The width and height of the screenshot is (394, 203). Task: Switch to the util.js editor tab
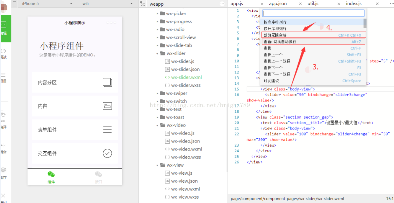pos(313,4)
